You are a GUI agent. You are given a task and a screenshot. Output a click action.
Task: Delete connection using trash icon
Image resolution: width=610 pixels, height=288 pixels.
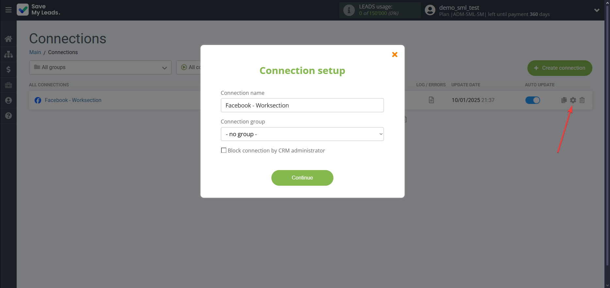(x=582, y=100)
